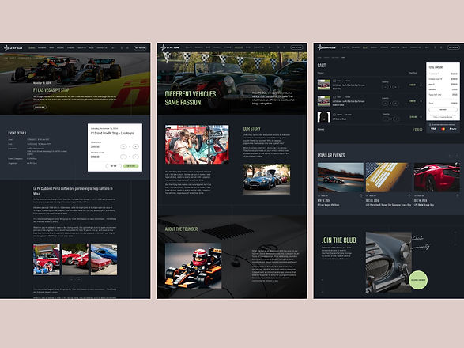Click the green Add to Cart button
The height and width of the screenshot is (348, 464).
point(130,166)
